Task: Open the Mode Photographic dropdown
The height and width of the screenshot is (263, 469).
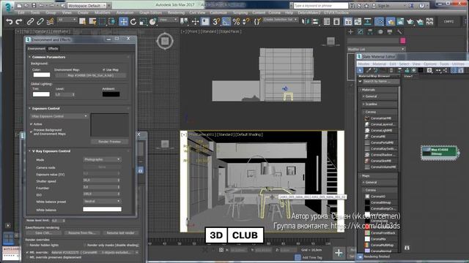Action: point(102,159)
